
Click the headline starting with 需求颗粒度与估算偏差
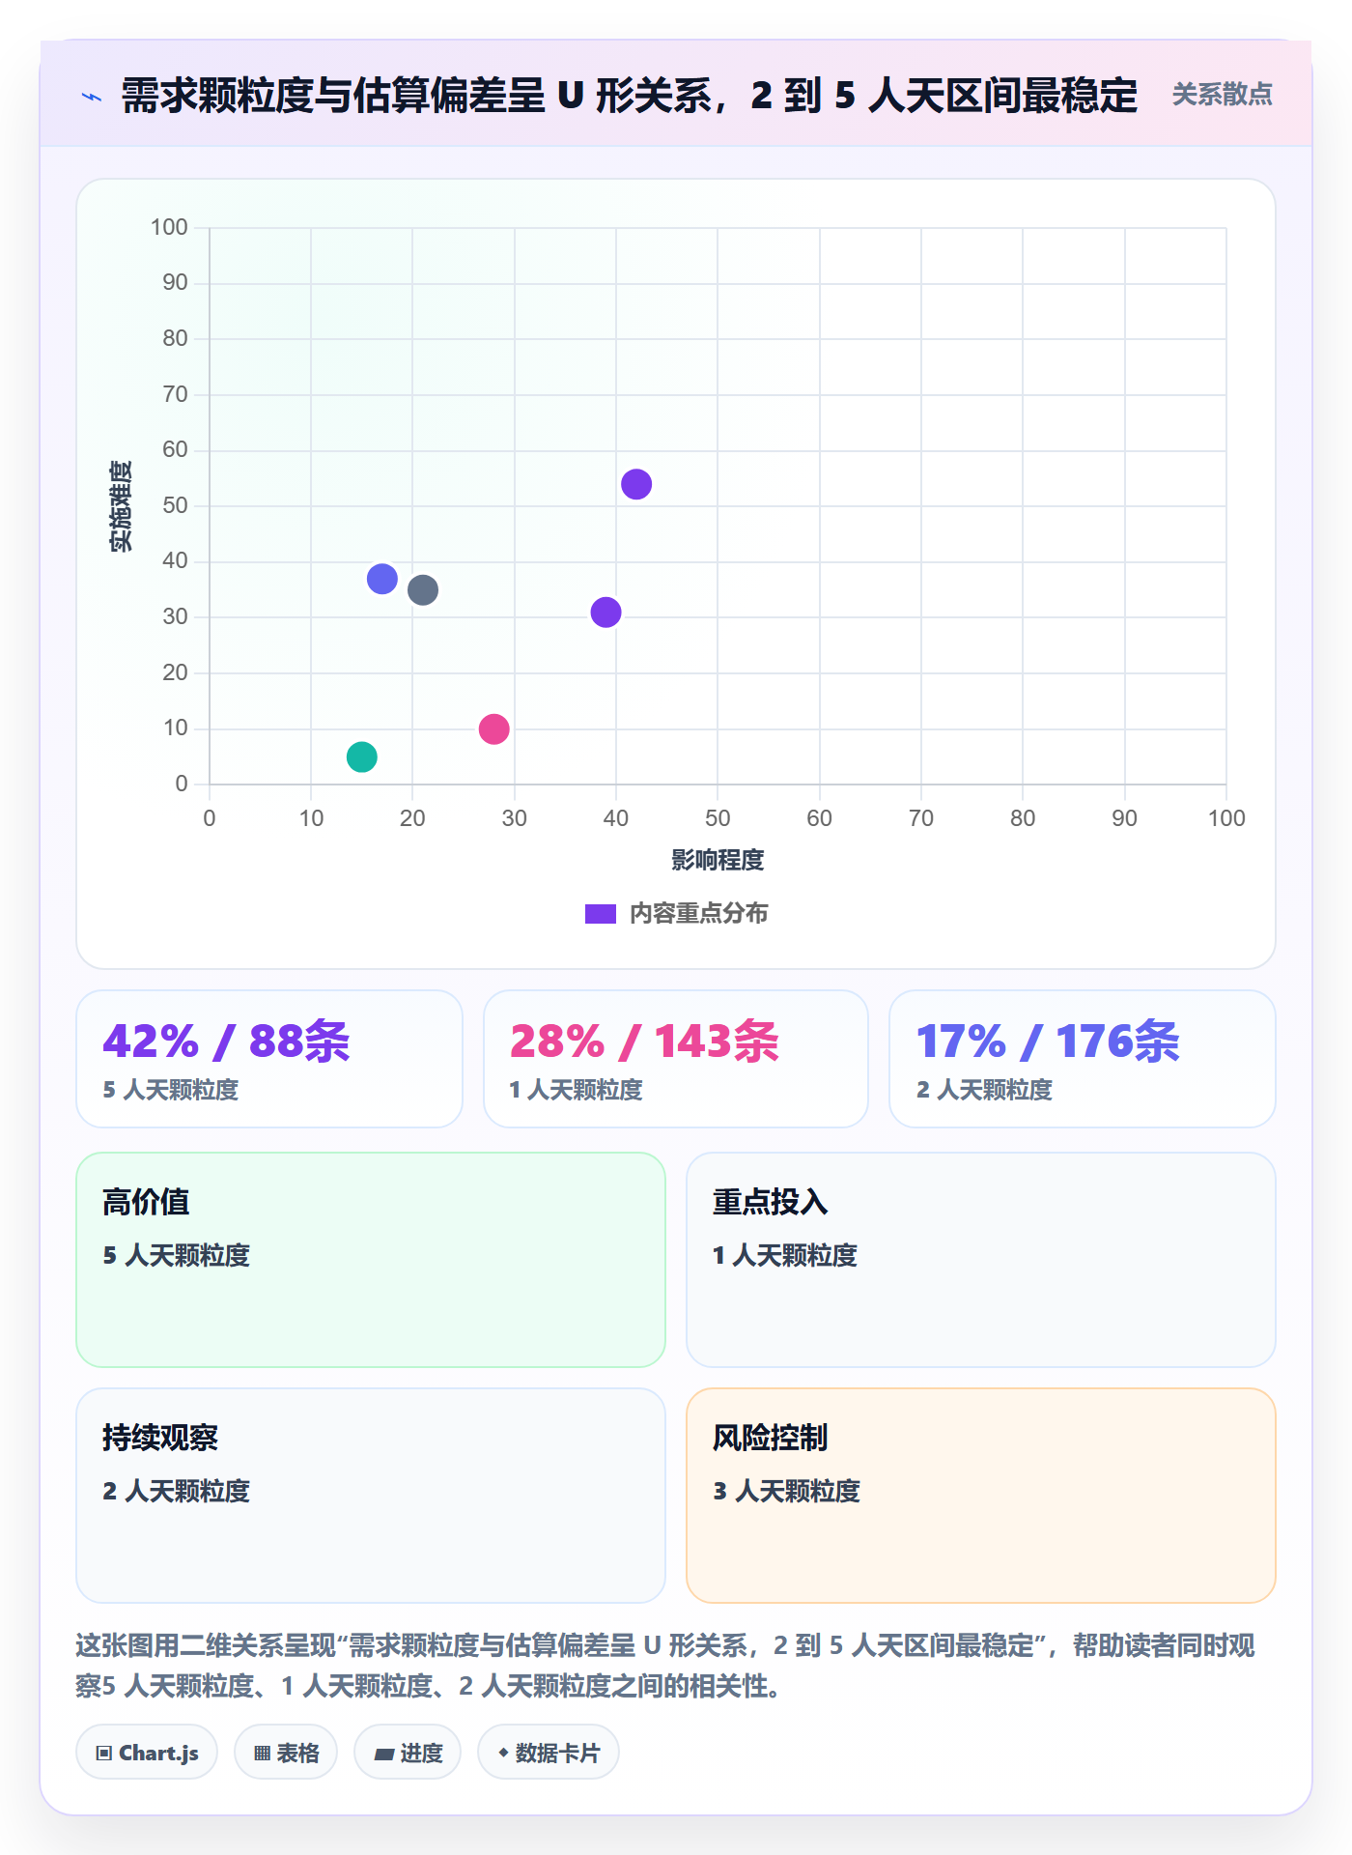pos(629,96)
